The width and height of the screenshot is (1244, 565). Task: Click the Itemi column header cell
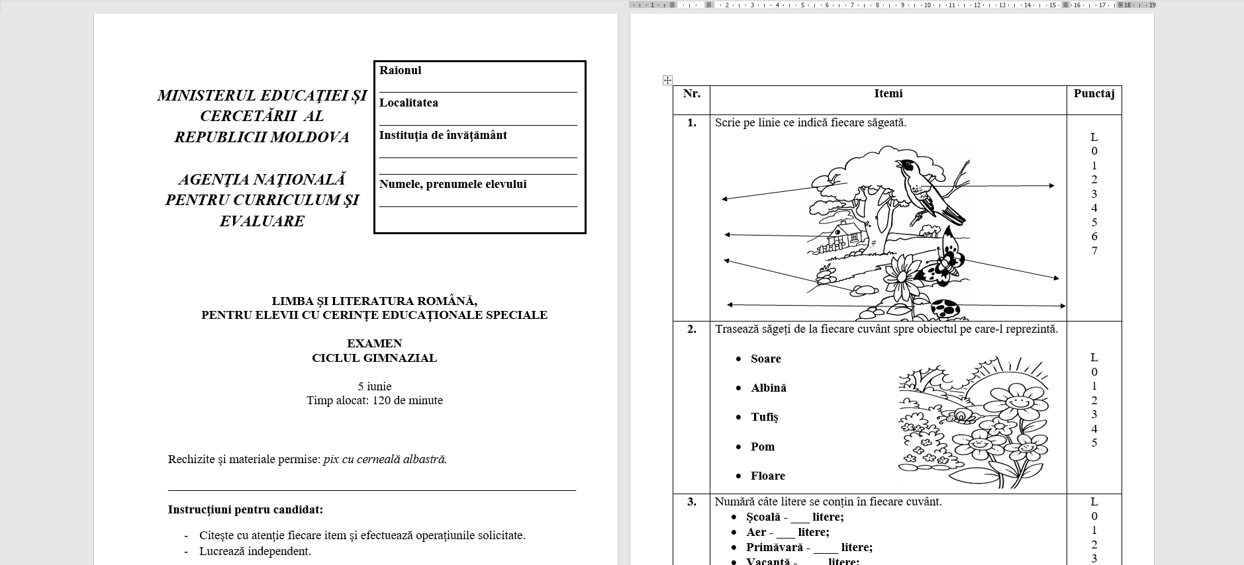point(888,94)
